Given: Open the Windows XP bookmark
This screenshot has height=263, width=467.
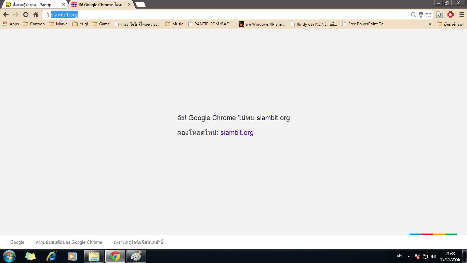Looking at the screenshot, I should [x=262, y=24].
